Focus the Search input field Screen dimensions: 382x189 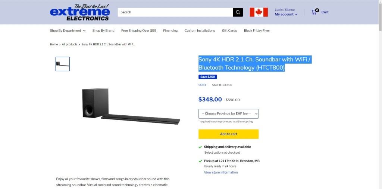[x=175, y=12]
